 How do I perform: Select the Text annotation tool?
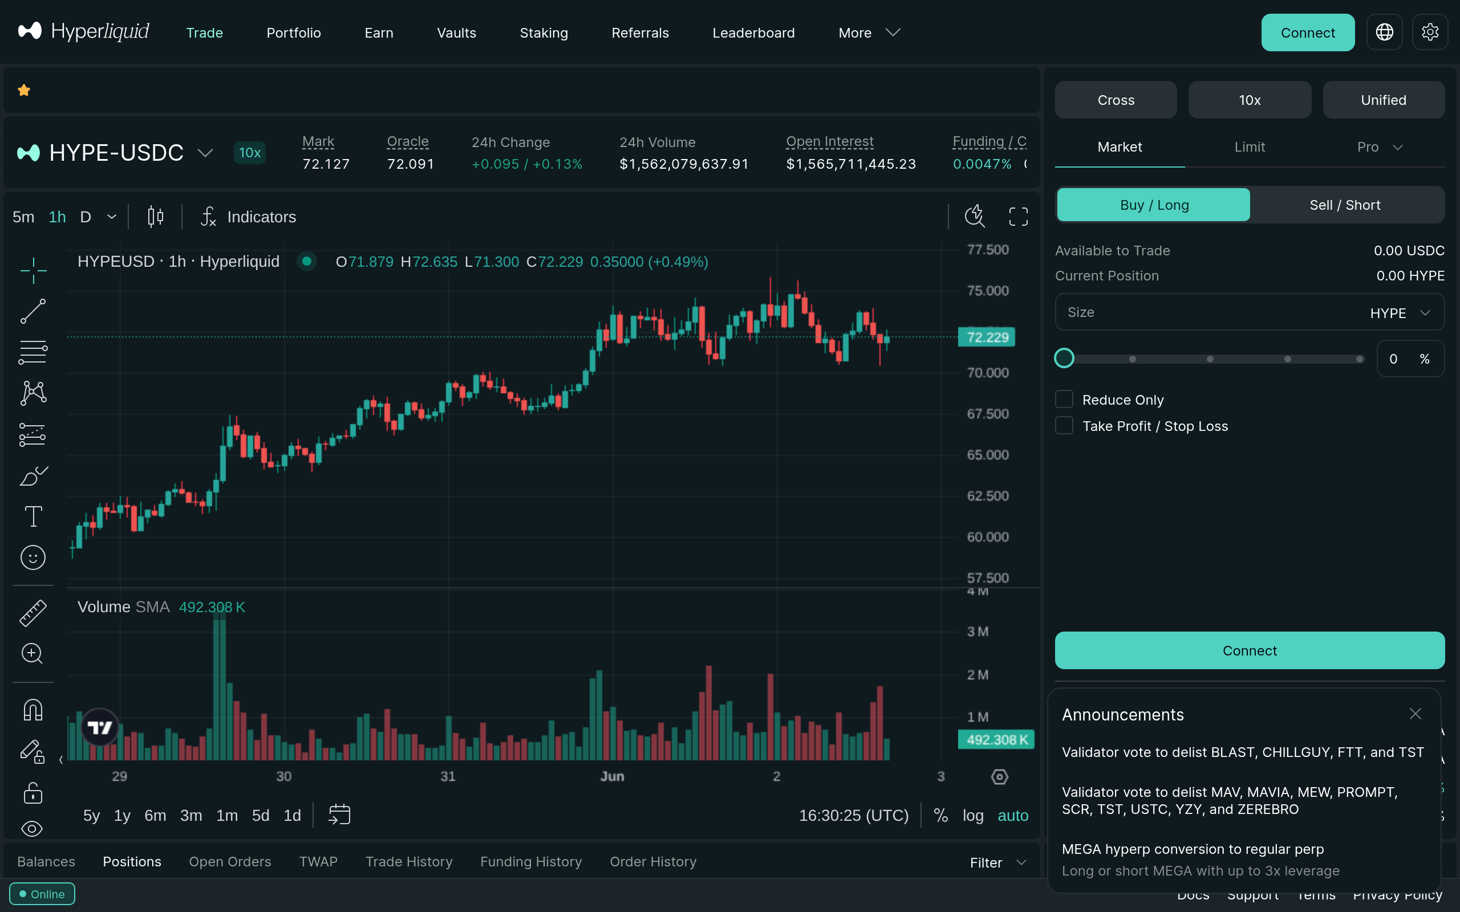click(33, 516)
